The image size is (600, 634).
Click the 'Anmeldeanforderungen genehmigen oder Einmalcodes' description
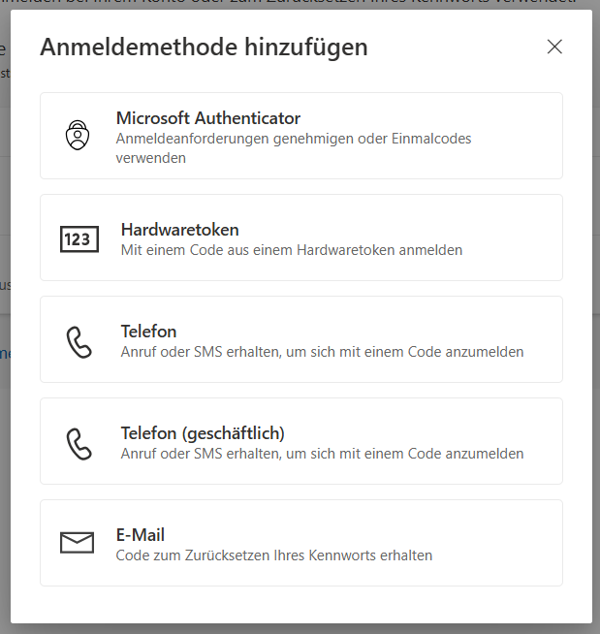coord(293,139)
